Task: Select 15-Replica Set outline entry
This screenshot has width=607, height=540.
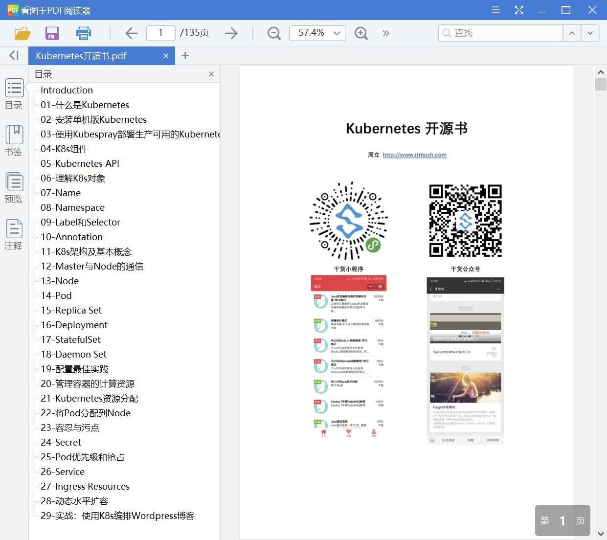Action: [71, 310]
